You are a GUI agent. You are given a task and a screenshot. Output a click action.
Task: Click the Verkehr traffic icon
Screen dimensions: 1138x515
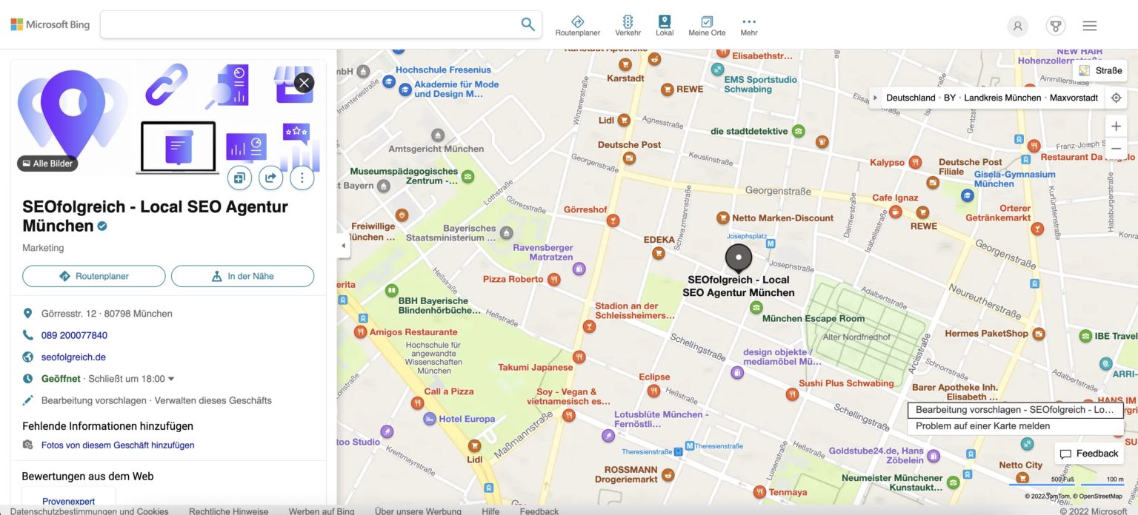click(628, 25)
